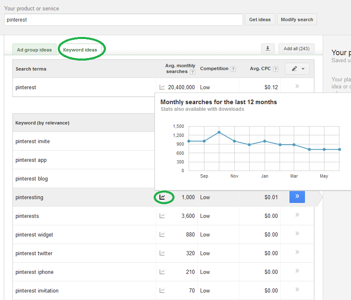Open help for Avg. monthly searches

(192, 72)
